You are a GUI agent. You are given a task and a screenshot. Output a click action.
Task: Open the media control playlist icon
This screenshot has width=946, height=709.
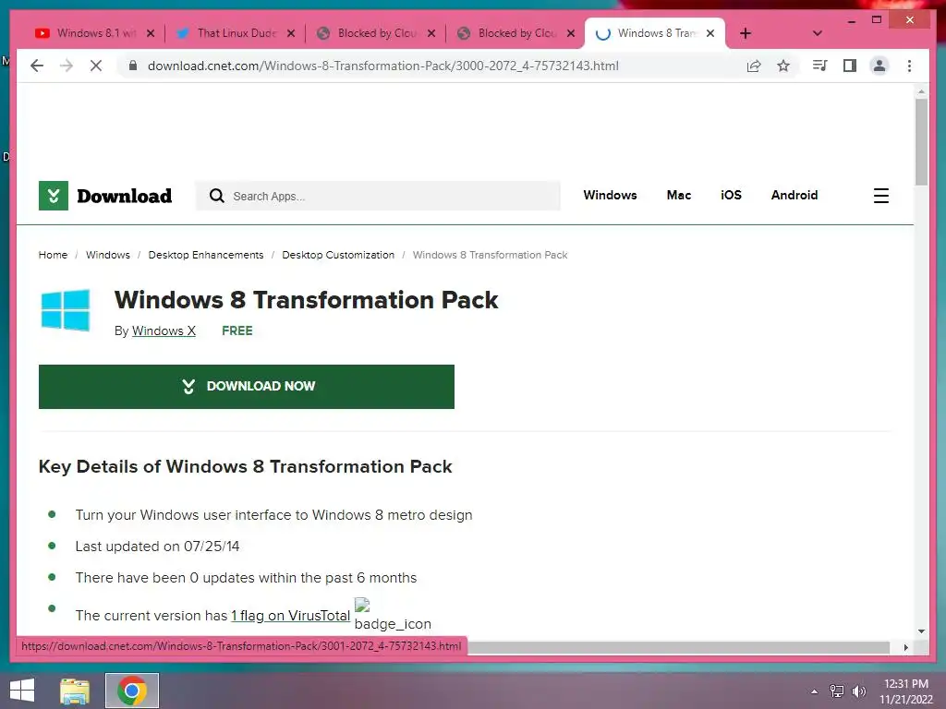(819, 66)
